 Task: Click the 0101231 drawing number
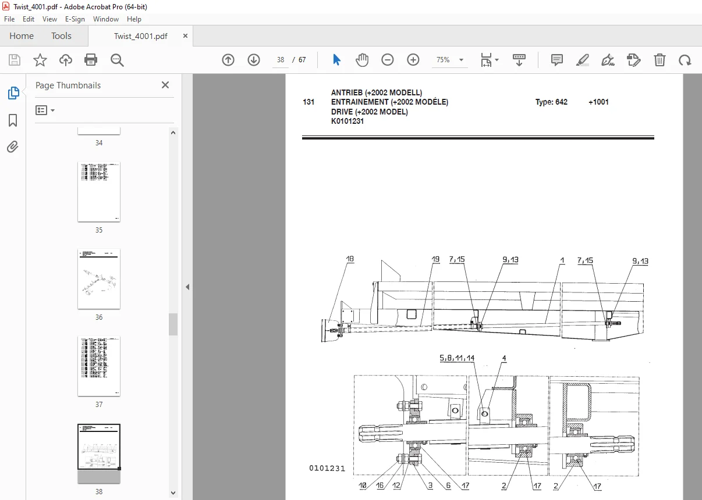[327, 468]
